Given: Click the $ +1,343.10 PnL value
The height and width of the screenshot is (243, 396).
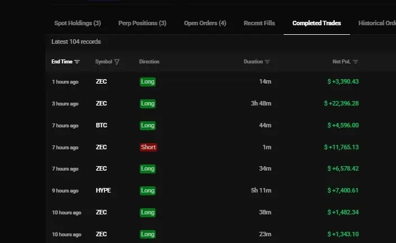Looking at the screenshot, I should pyautogui.click(x=343, y=235).
